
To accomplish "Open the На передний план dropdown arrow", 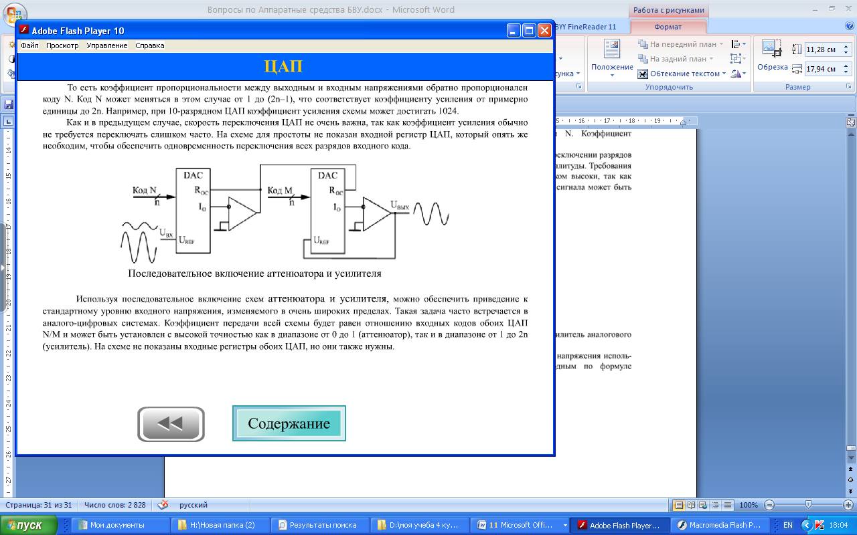I will point(722,44).
